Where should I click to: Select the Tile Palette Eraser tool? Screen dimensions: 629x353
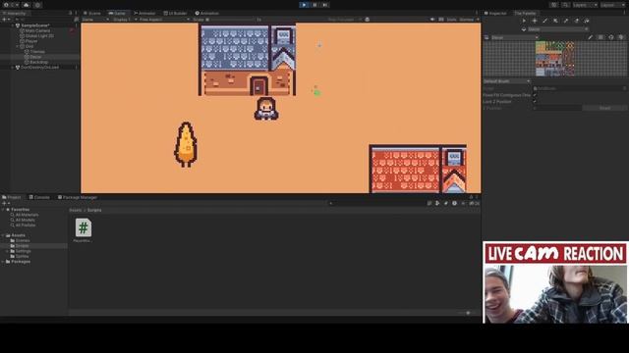[x=576, y=21]
